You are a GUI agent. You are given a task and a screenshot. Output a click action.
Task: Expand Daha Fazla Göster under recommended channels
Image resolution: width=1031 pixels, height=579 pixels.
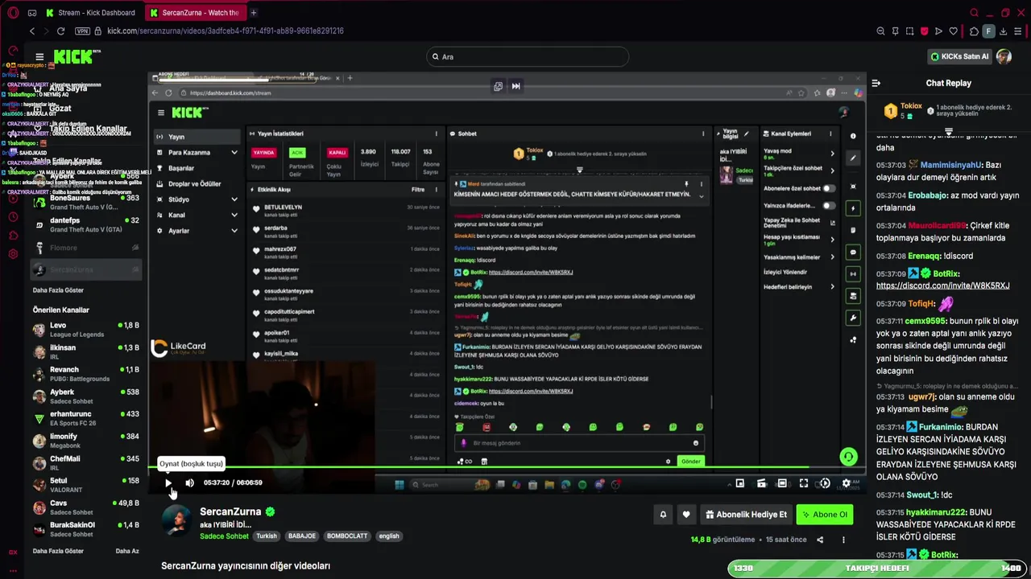coord(58,551)
